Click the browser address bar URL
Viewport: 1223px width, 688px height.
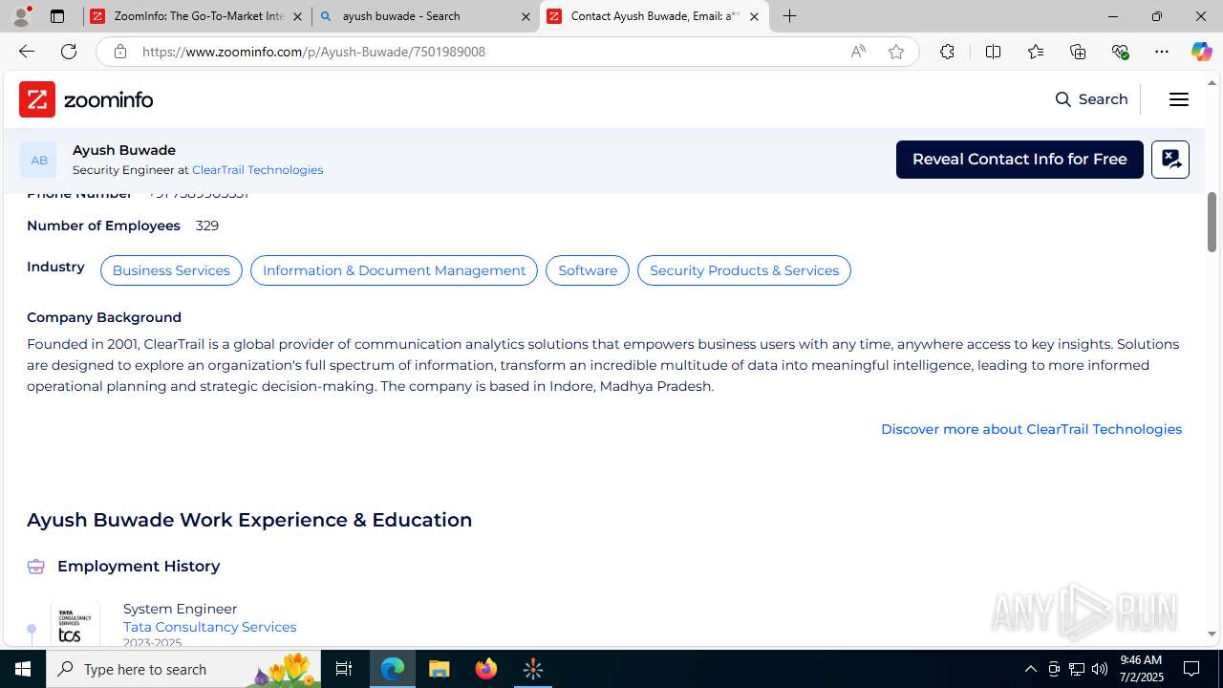[313, 52]
